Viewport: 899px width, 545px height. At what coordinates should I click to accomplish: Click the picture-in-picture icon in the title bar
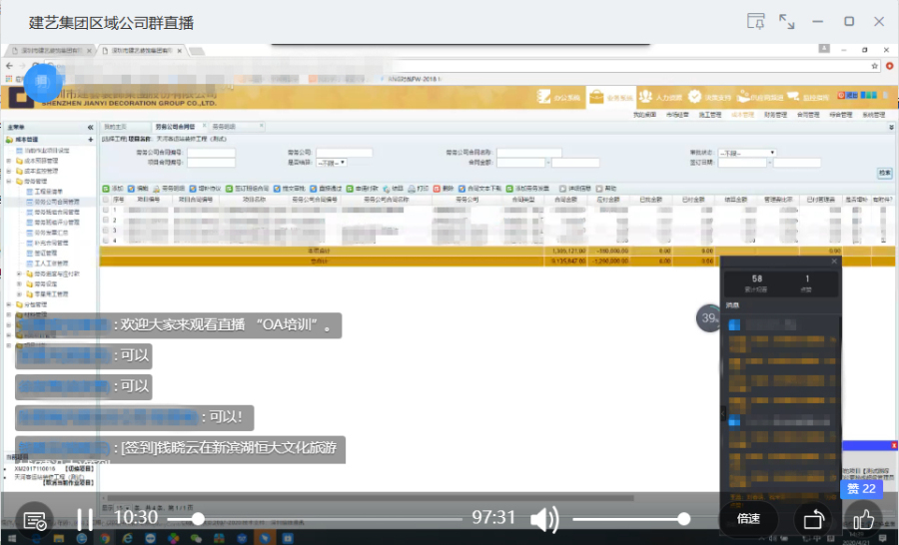pyautogui.click(x=756, y=21)
